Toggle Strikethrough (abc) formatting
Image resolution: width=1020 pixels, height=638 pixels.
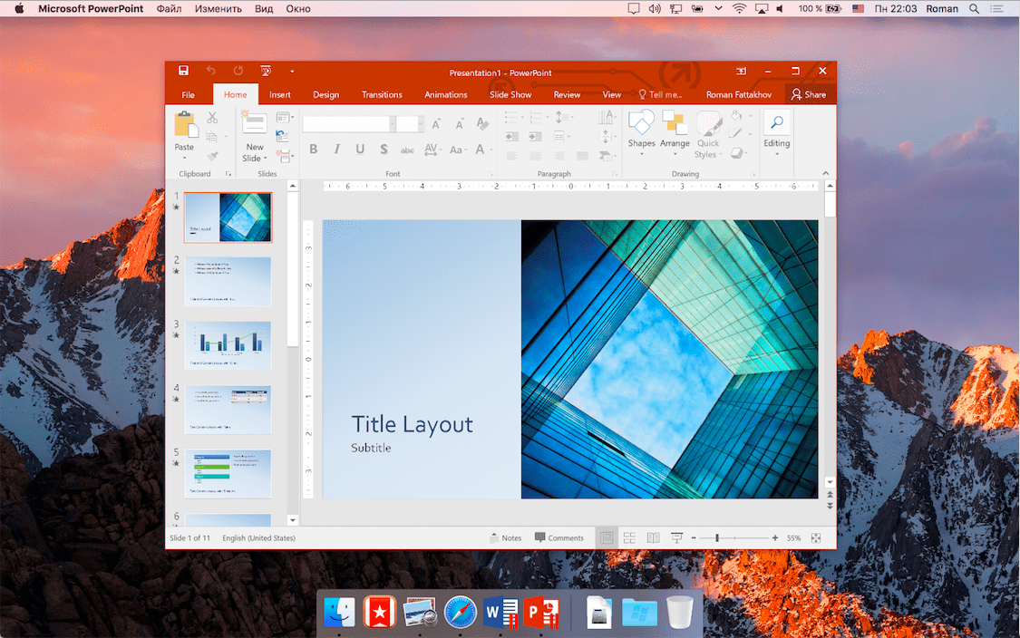coord(407,150)
